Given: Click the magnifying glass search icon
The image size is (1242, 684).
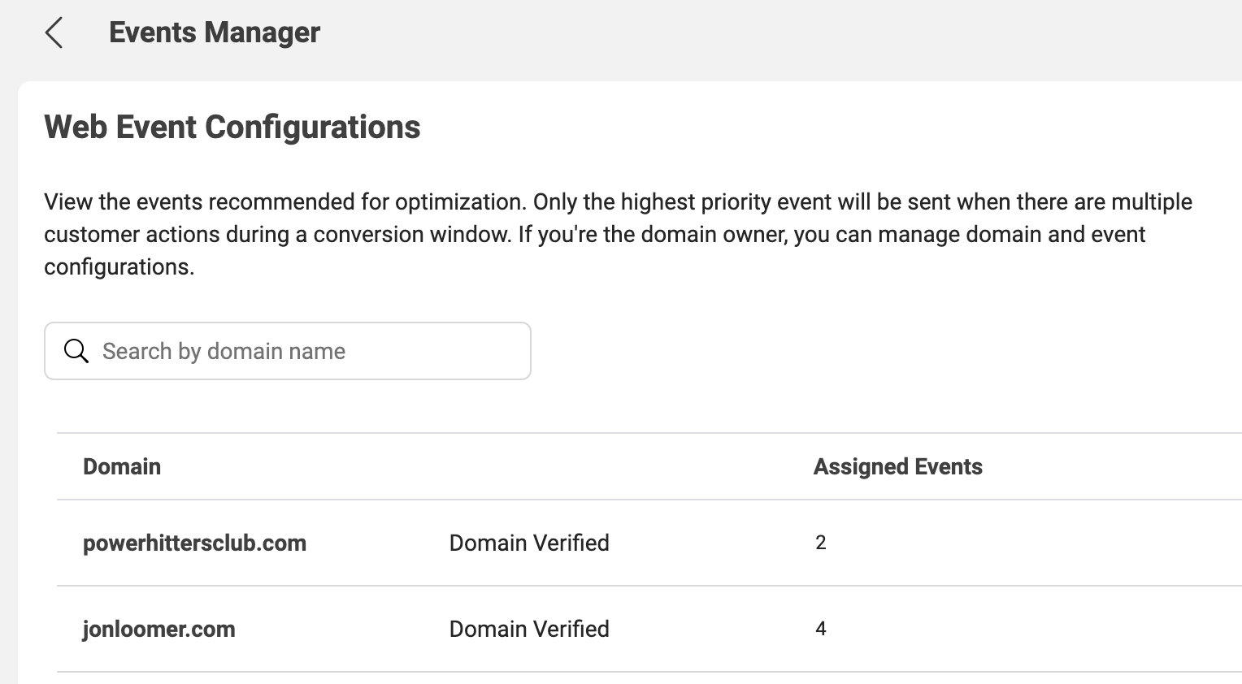Looking at the screenshot, I should (x=76, y=351).
